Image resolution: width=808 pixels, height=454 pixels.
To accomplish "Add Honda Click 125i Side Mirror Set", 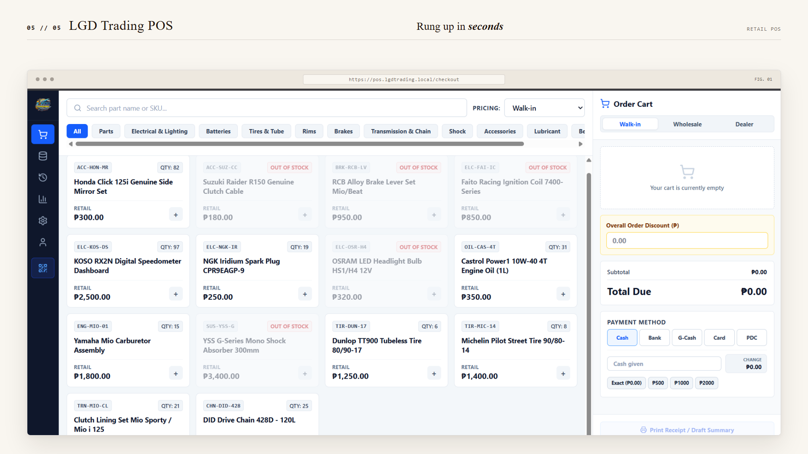I will [x=176, y=215].
